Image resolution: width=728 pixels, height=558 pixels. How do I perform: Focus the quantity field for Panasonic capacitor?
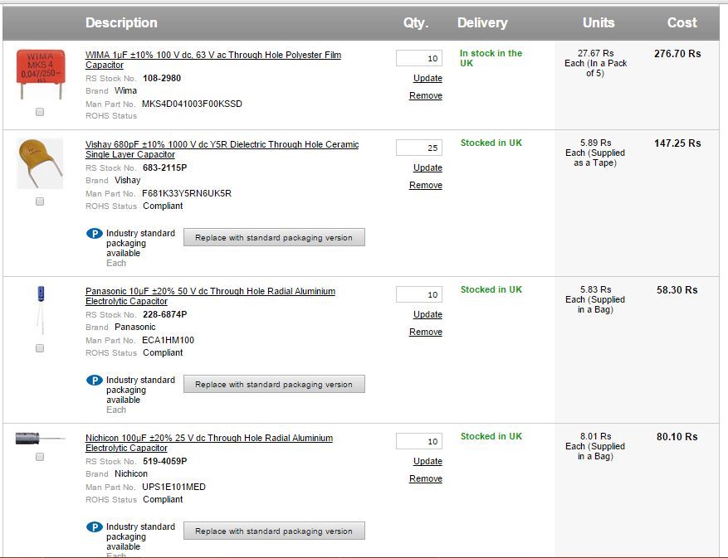click(418, 294)
